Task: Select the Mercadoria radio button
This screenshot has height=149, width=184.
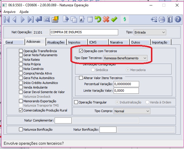Action: [x=128, y=70]
